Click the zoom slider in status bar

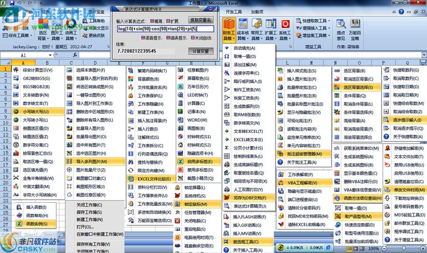(404, 248)
